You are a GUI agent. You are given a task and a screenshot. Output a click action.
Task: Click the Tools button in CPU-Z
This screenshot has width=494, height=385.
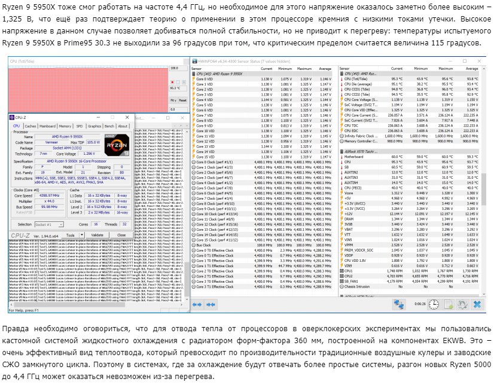point(70,235)
